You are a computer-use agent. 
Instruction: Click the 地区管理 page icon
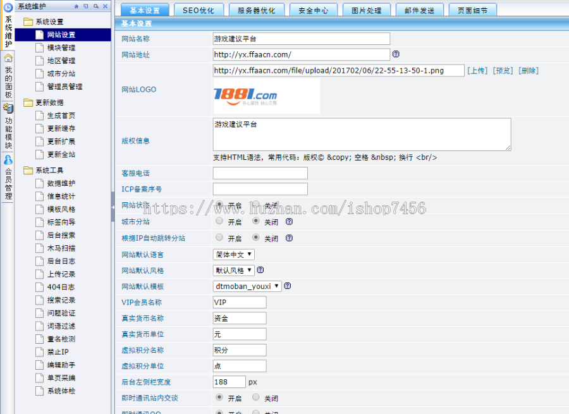tap(40, 61)
